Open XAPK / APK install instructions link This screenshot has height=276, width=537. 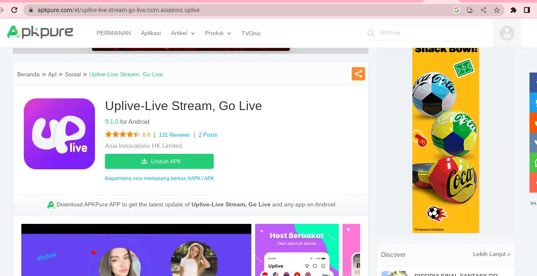159,178
